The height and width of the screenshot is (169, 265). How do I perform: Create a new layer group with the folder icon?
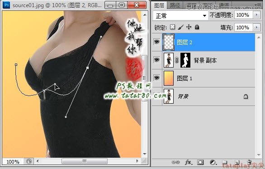click(224, 162)
